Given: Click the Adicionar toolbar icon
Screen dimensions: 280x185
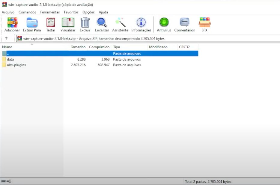Looking at the screenshot, I should coord(12,22).
